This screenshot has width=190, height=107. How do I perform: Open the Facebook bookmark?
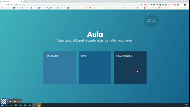pyautogui.click(x=16, y=8)
